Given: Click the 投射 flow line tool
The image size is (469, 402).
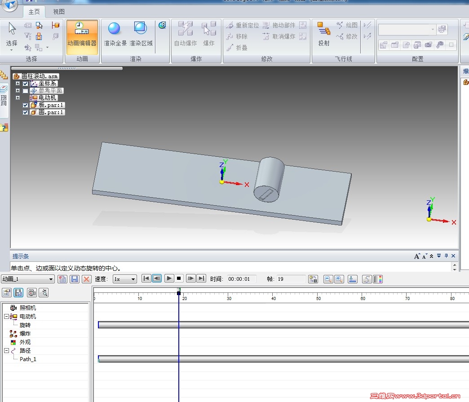Looking at the screenshot, I should click(x=323, y=34).
